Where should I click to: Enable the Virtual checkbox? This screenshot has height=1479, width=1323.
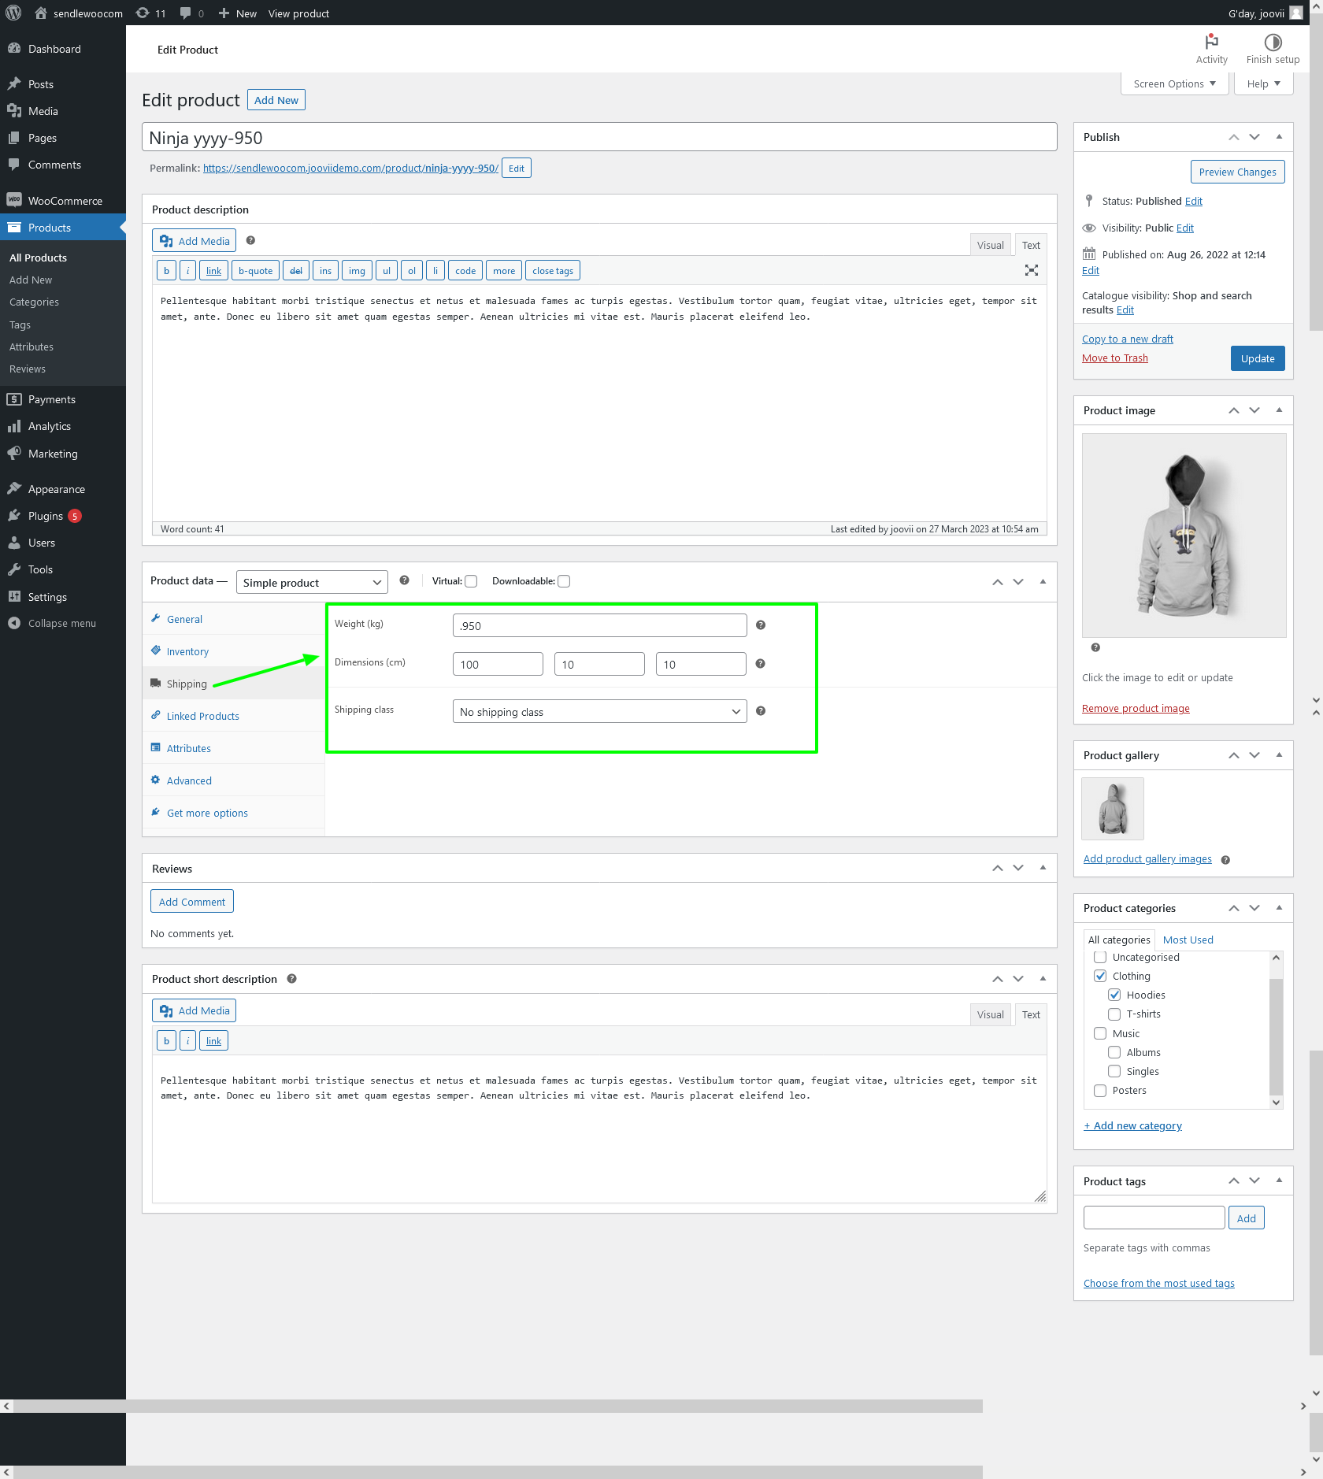pyautogui.click(x=471, y=581)
